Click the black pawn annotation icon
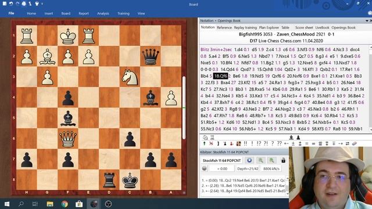372x209 pixels. pyautogui.click(x=225, y=143)
